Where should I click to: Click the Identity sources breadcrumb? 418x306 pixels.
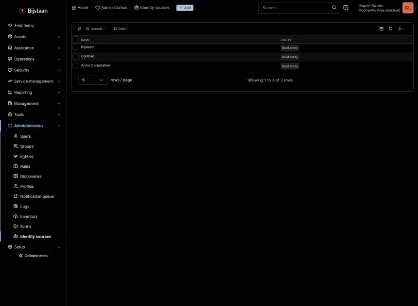152,8
